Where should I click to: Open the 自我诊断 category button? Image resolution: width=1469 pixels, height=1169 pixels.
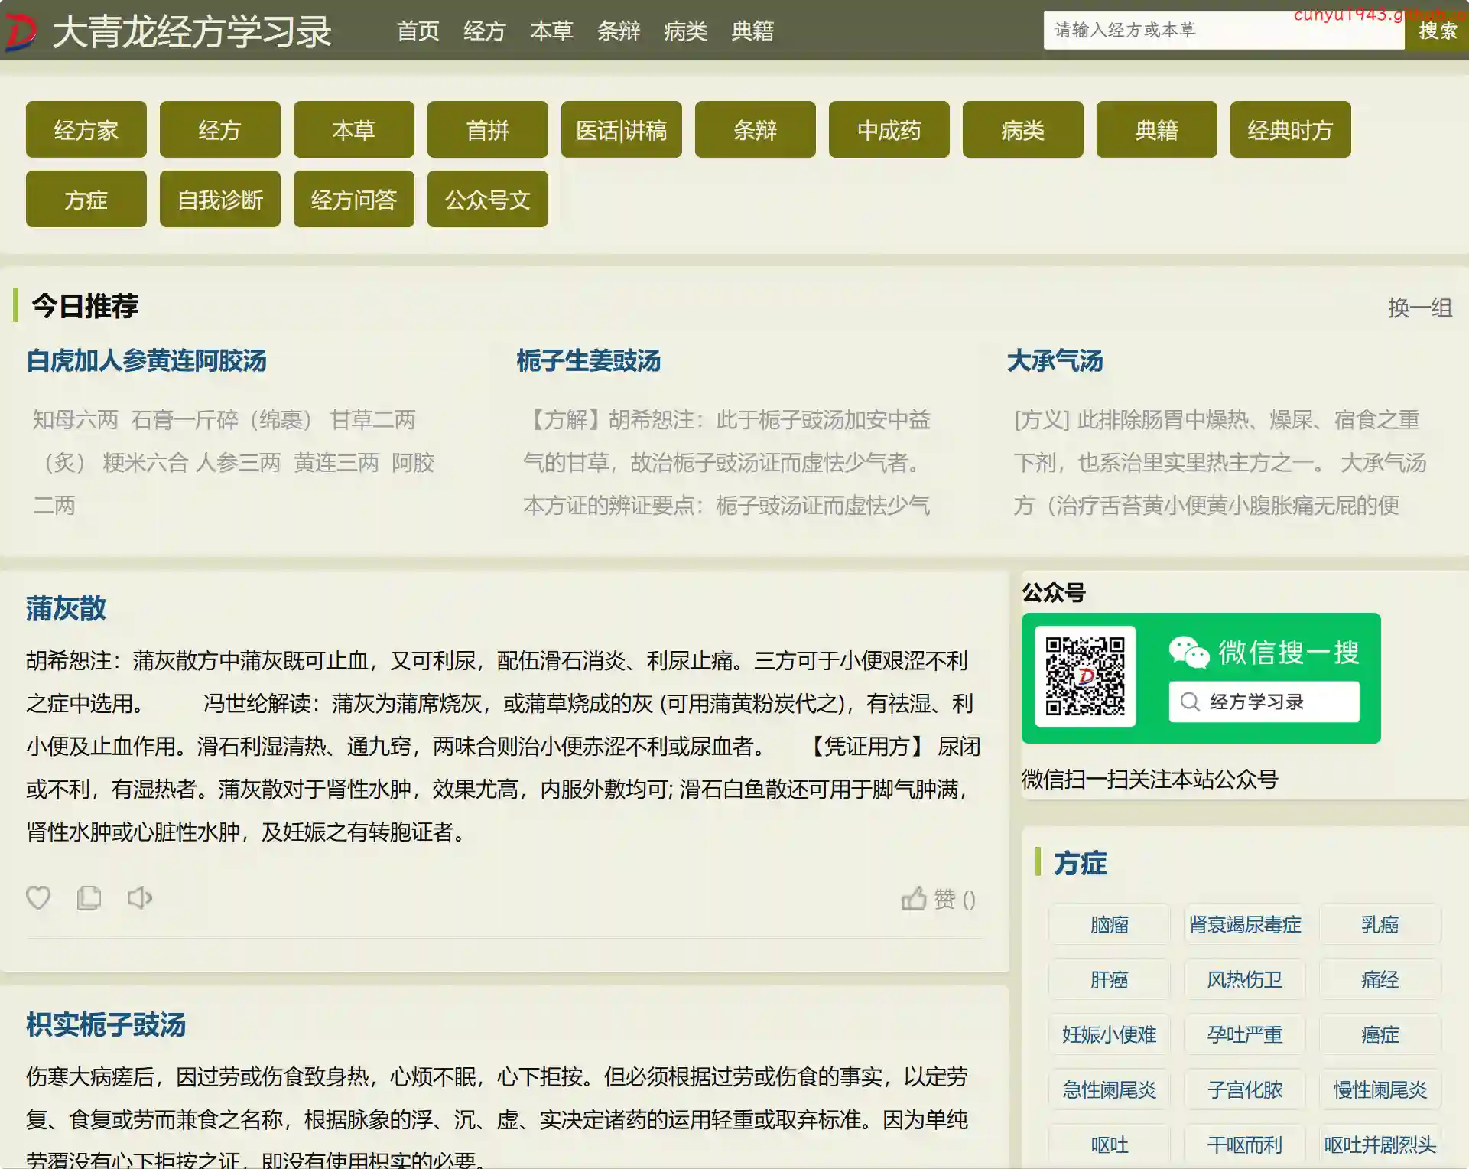click(220, 200)
